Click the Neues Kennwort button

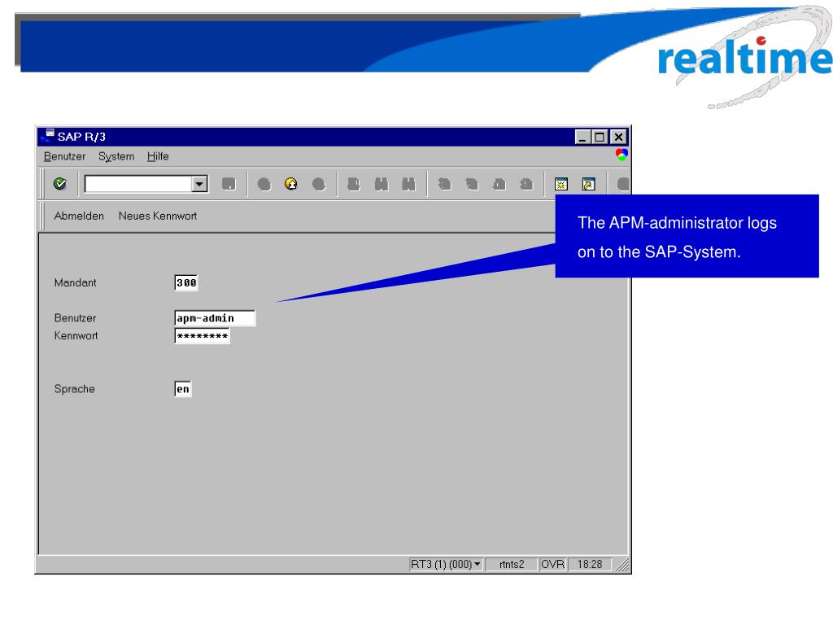click(158, 216)
